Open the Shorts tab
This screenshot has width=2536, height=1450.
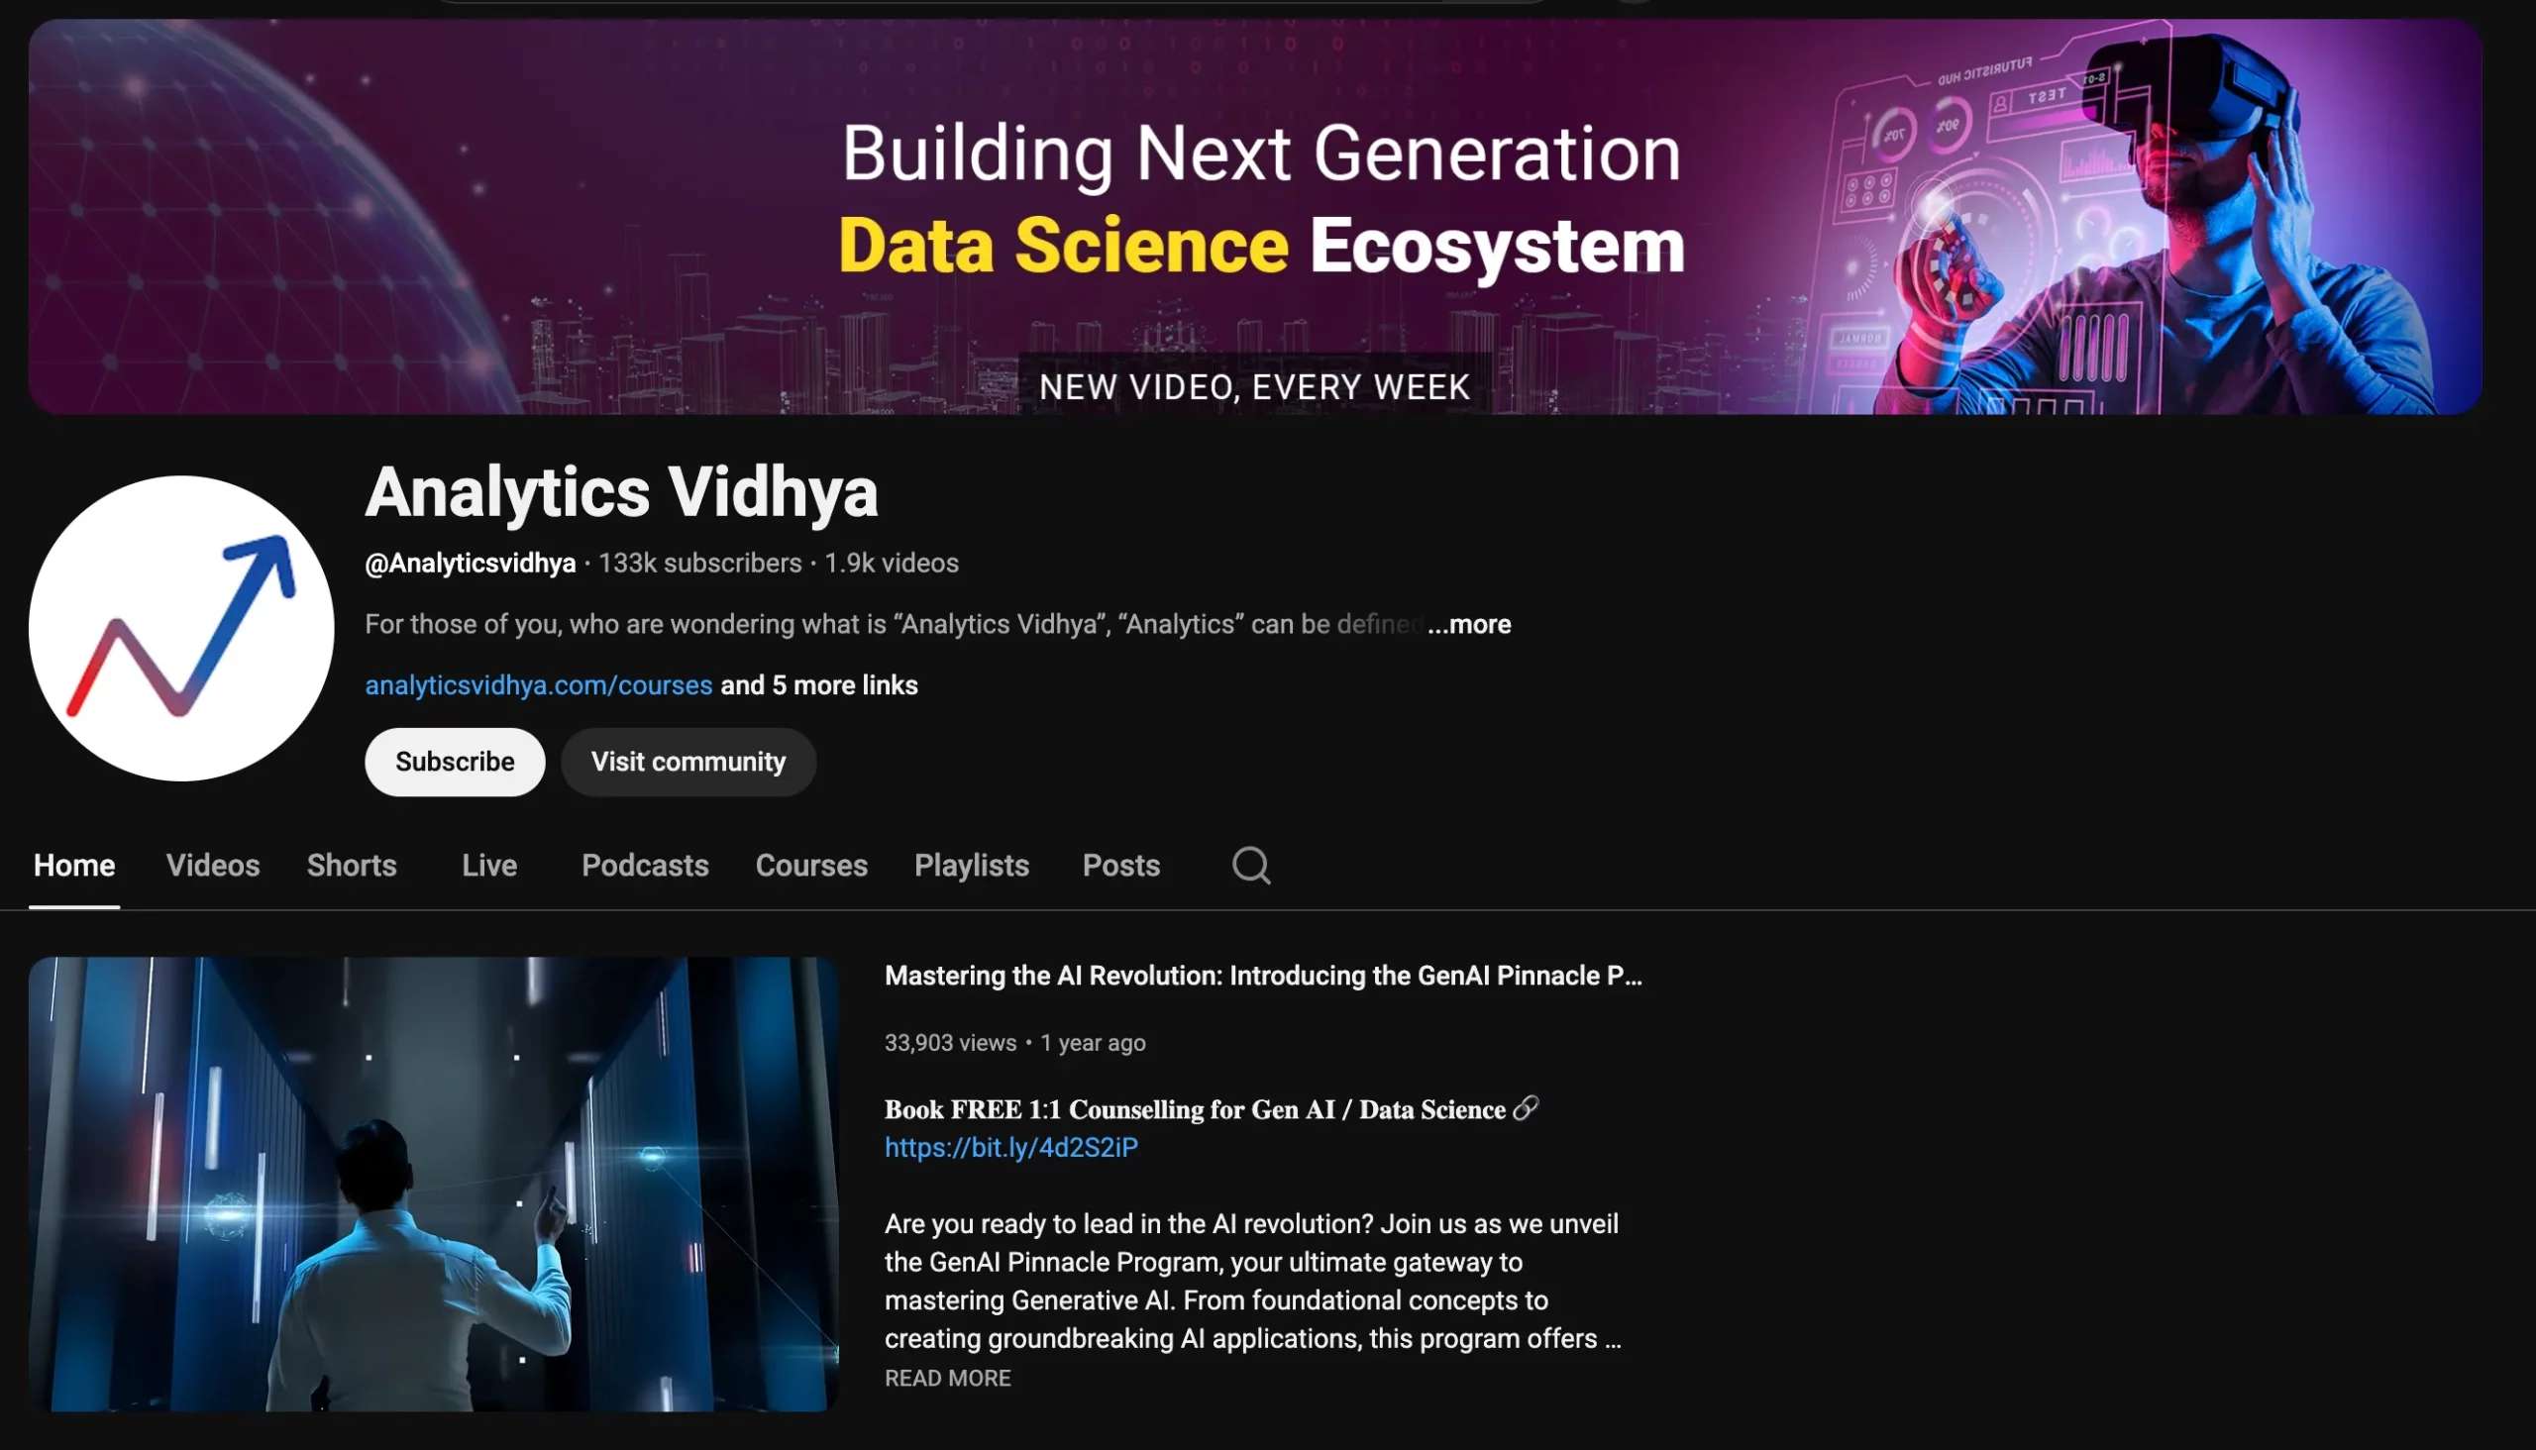tap(351, 866)
